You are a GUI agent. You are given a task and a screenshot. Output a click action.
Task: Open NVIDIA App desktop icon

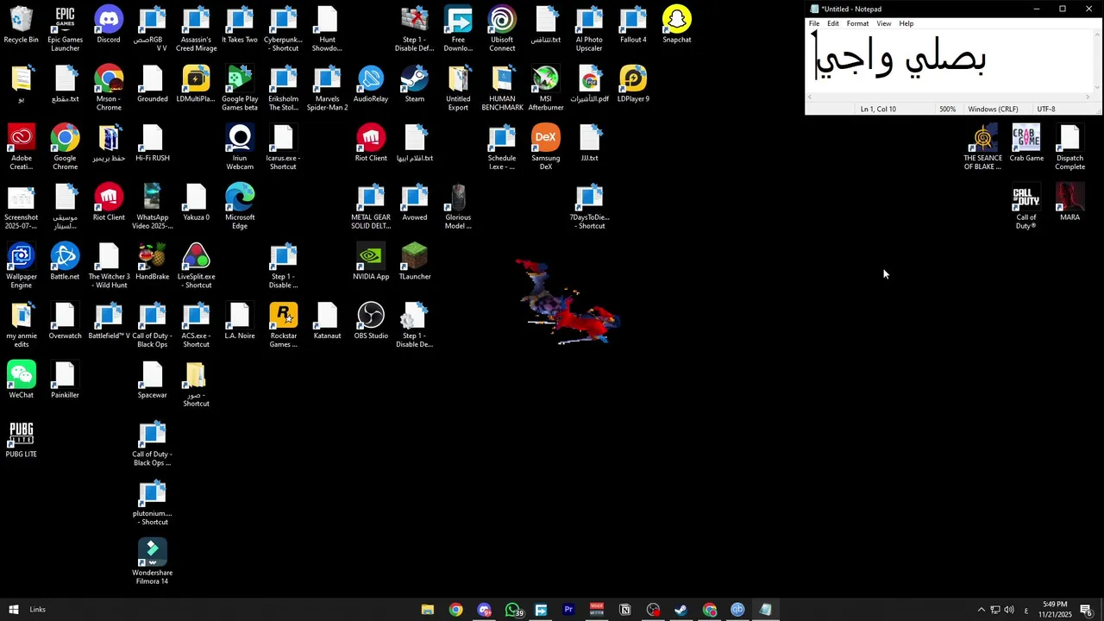(x=371, y=261)
